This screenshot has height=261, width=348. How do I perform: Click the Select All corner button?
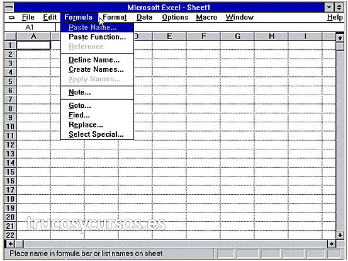pyautogui.click(x=11, y=36)
